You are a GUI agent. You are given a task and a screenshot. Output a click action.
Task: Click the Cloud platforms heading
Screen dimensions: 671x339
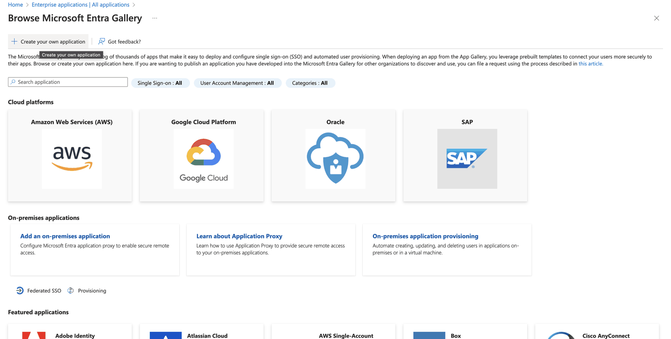31,102
